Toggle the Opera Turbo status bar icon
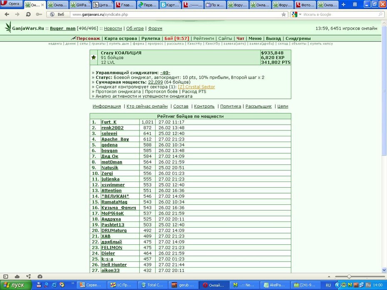 coord(40,276)
